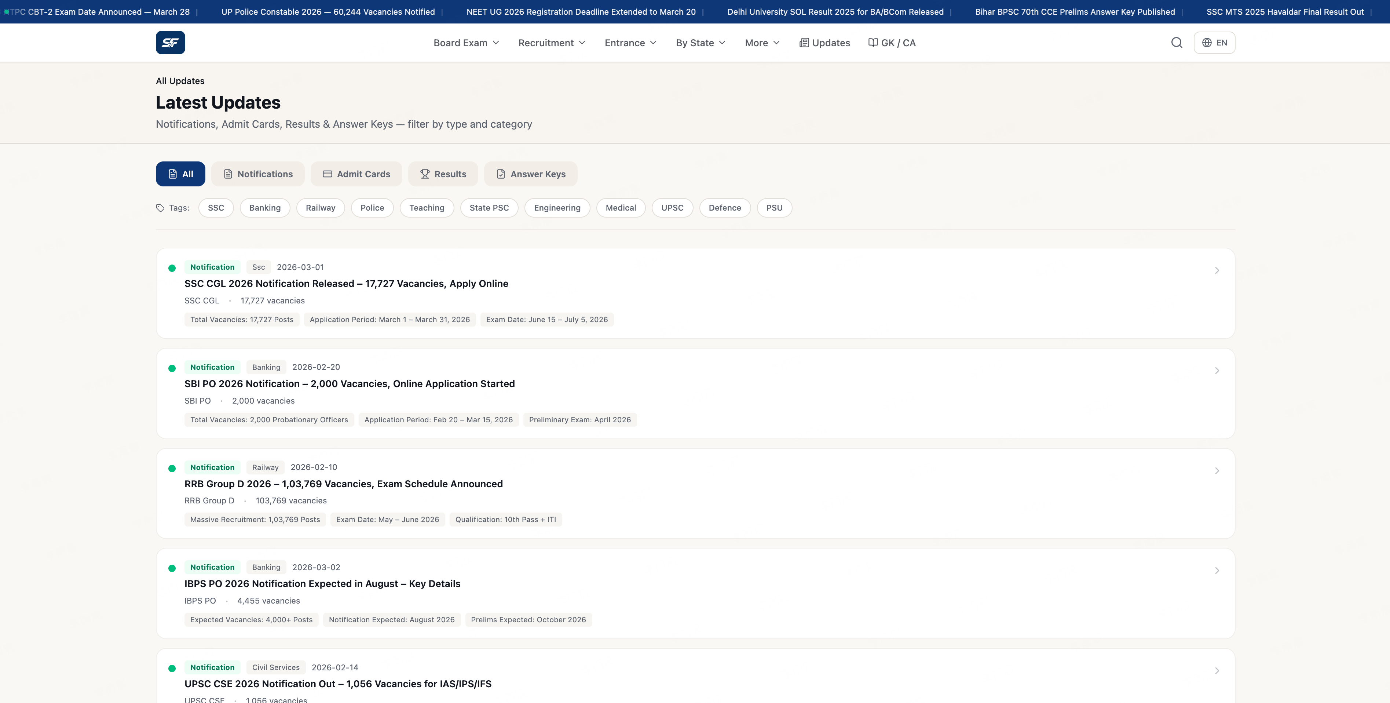Select the Answer Keys tab
Image resolution: width=1390 pixels, height=703 pixels.
pos(530,174)
